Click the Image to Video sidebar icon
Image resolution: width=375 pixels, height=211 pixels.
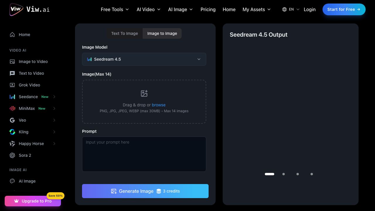[x=12, y=62]
